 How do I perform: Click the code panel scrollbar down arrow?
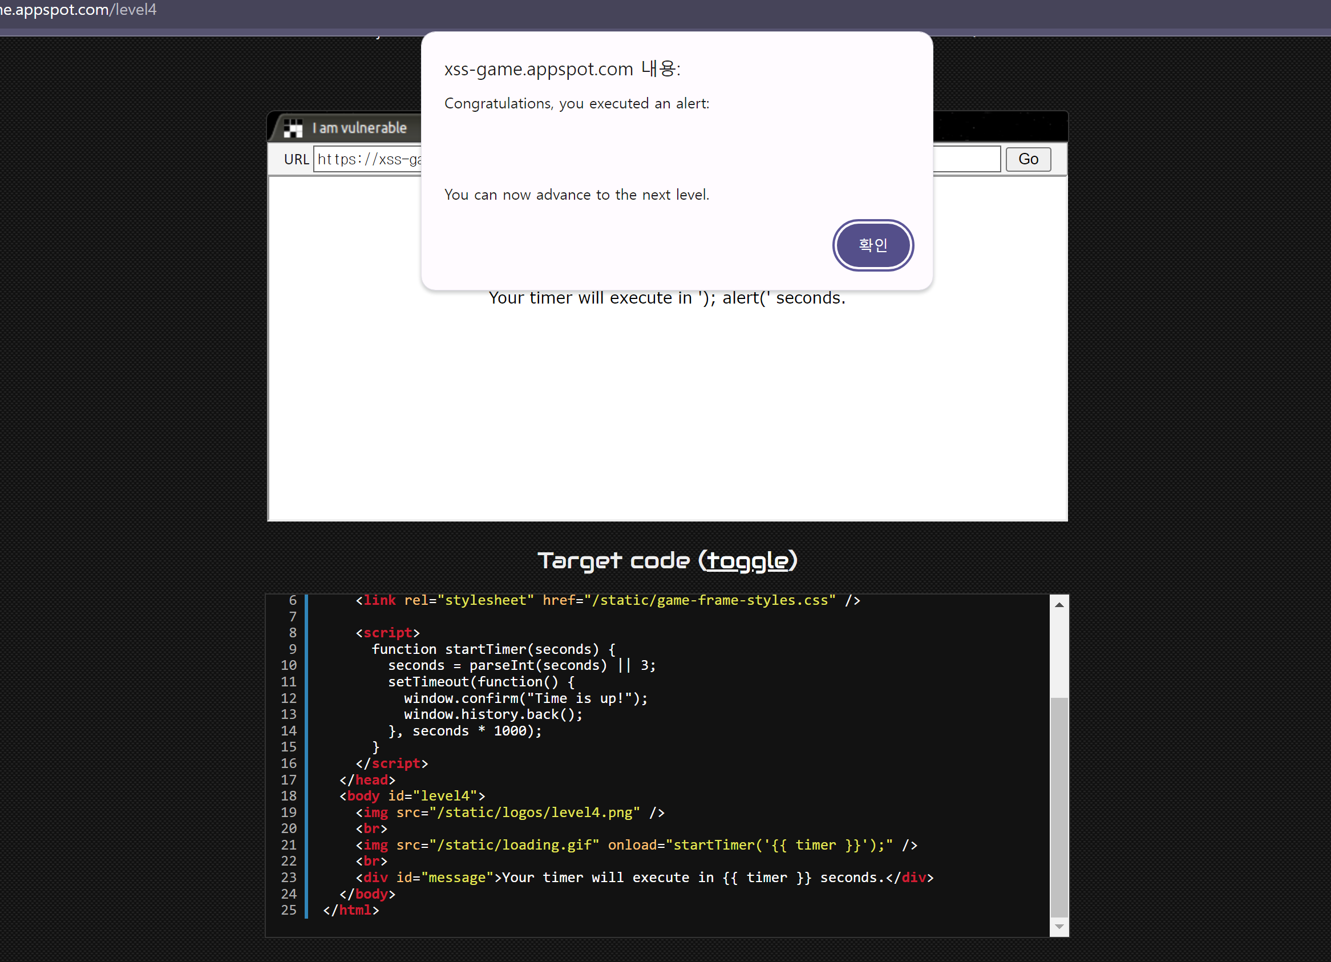(x=1059, y=926)
